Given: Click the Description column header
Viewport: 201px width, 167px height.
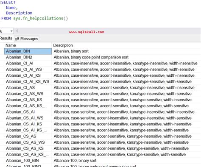Looking at the screenshot, I should pyautogui.click(x=126, y=45).
